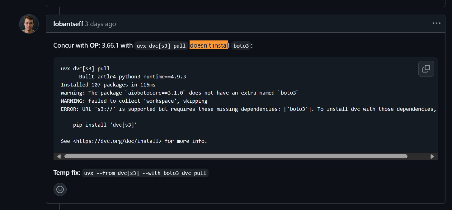Open the "3 days ago" timestamp permalink
Viewport: 452px width, 210px height.
pyautogui.click(x=100, y=24)
